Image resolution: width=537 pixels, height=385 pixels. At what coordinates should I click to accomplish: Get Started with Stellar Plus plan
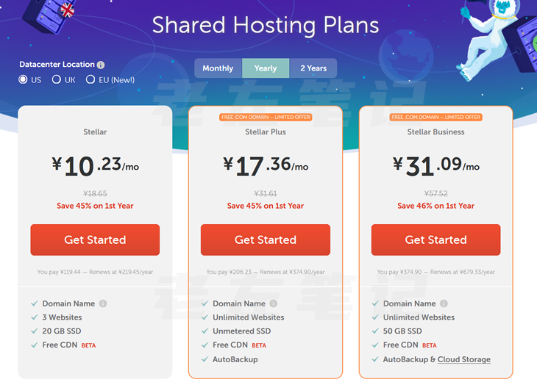(x=266, y=240)
